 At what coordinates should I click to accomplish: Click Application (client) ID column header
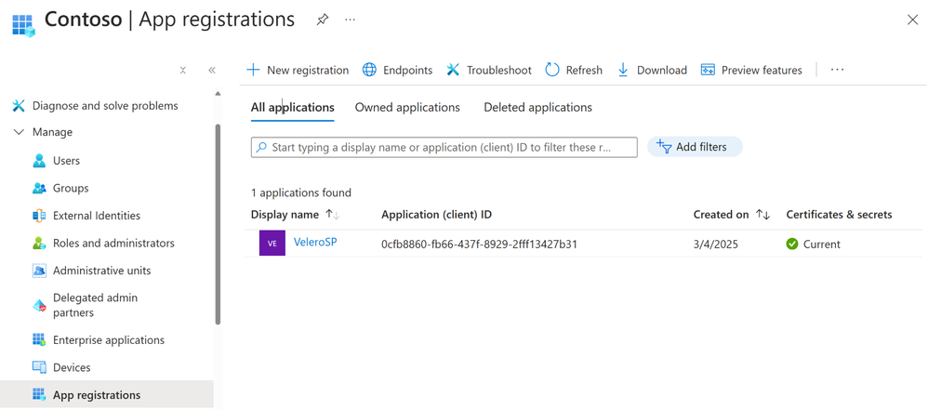(436, 215)
